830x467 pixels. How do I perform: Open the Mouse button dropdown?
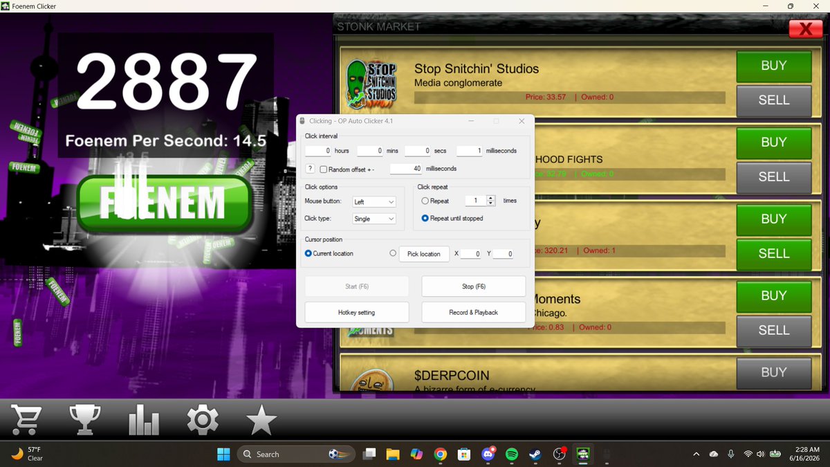click(374, 202)
